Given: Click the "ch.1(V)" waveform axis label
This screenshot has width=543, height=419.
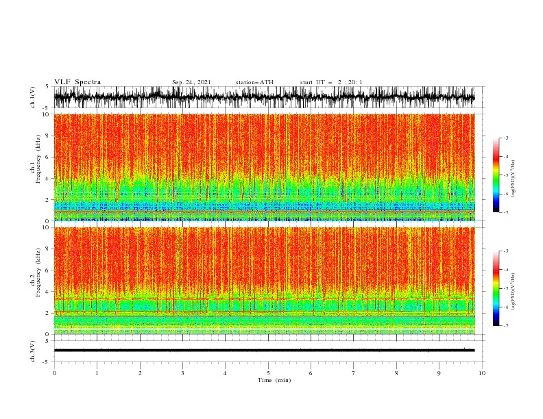Looking at the screenshot, I should (33, 97).
